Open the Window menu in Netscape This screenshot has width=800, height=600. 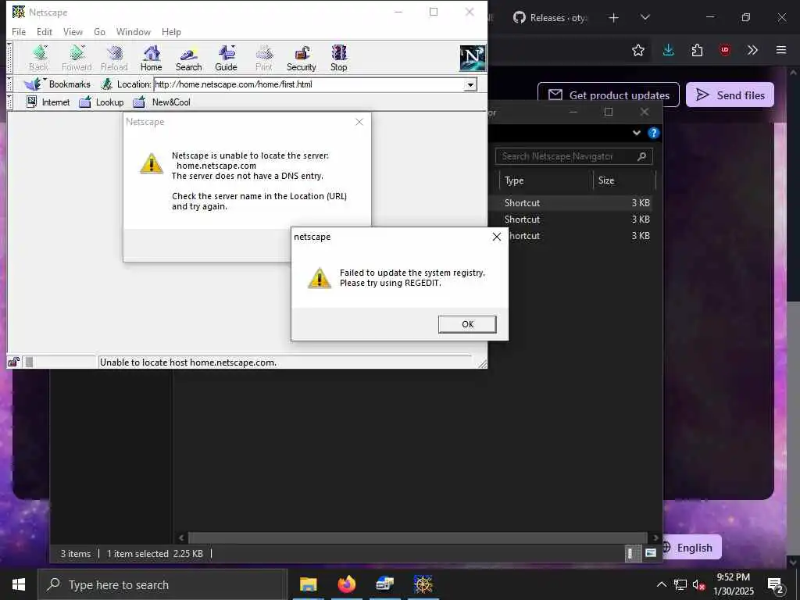pyautogui.click(x=133, y=31)
